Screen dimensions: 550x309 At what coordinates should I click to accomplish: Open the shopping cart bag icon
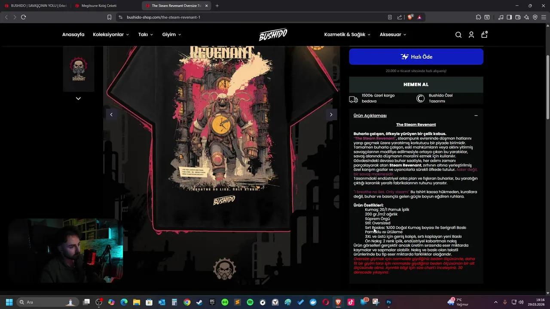tap(484, 34)
